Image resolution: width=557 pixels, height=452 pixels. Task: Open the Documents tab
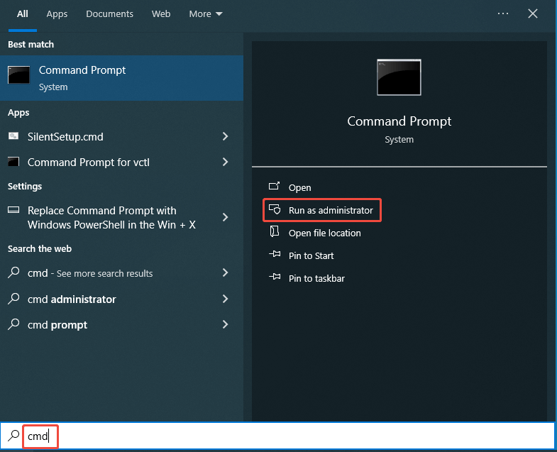point(109,14)
